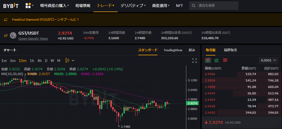Show sell orders only view
The image size is (282, 129).
coord(225,60)
